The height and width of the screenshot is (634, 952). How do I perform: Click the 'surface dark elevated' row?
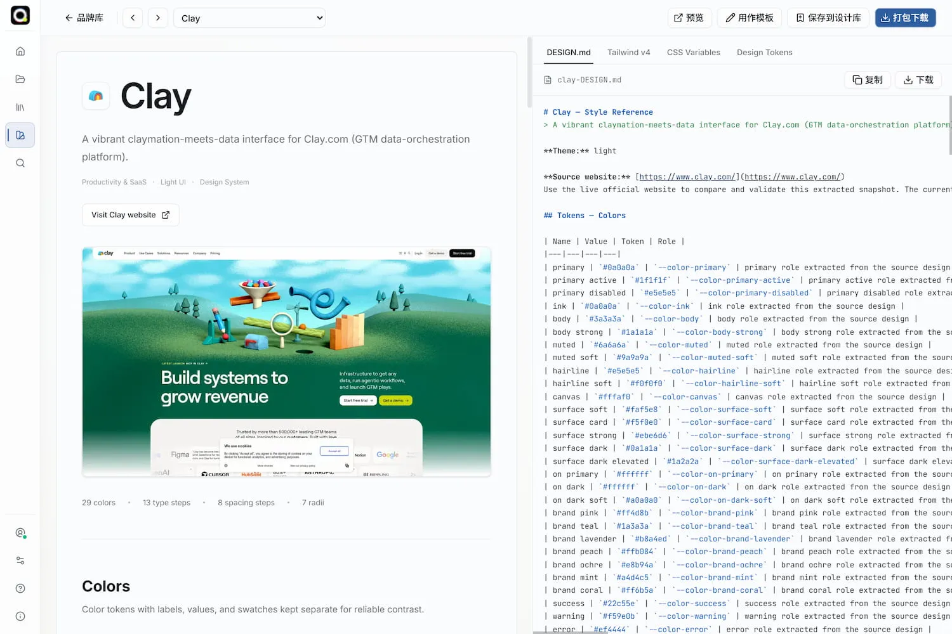(747, 462)
